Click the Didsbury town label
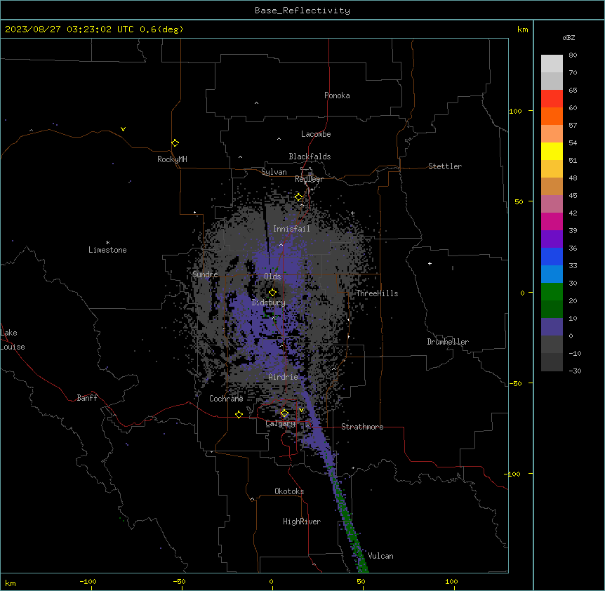 coord(269,303)
